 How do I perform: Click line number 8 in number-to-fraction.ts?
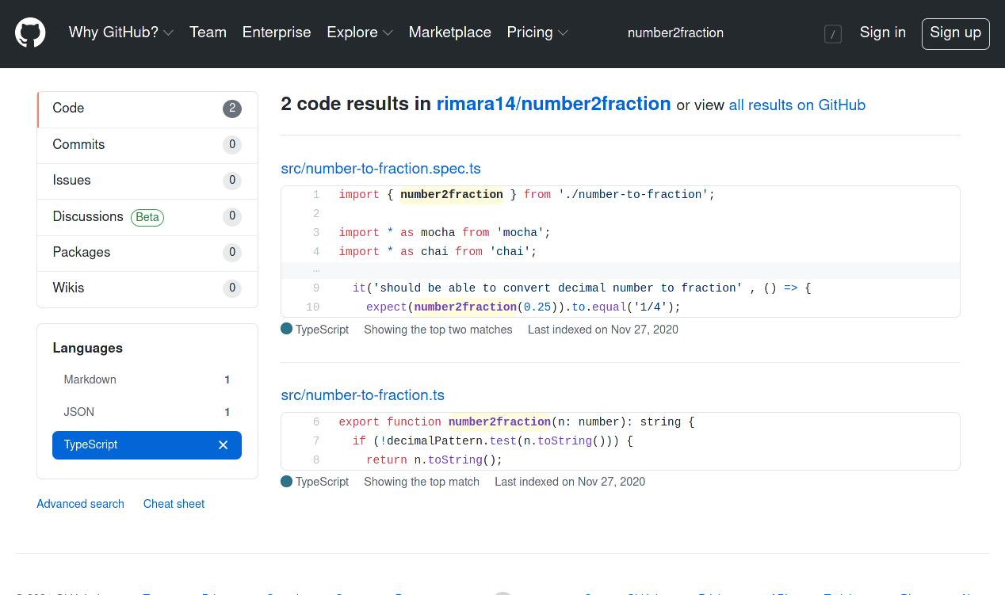pyautogui.click(x=315, y=460)
